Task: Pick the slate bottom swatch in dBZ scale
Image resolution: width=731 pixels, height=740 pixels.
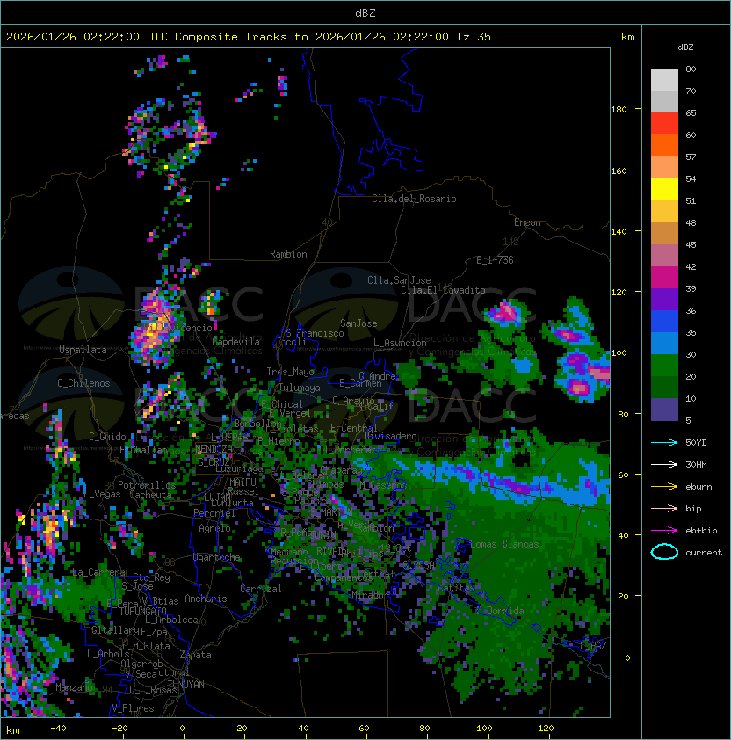Action: coord(664,410)
